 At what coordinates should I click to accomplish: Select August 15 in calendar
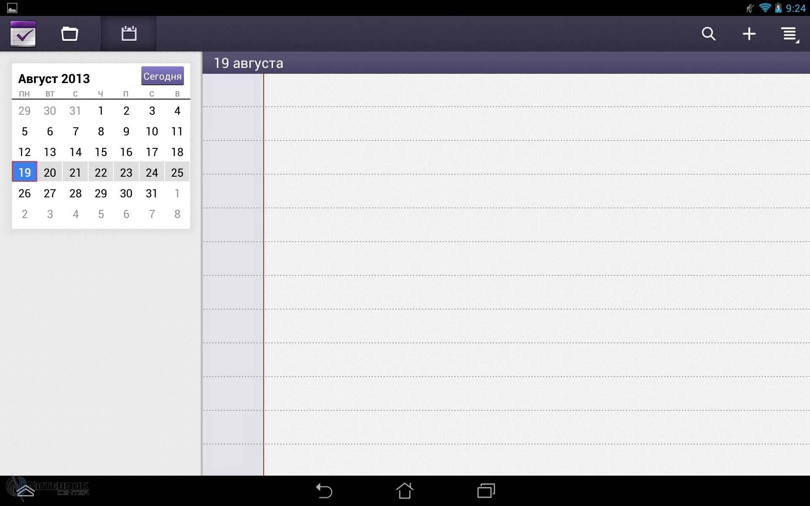[x=101, y=152]
